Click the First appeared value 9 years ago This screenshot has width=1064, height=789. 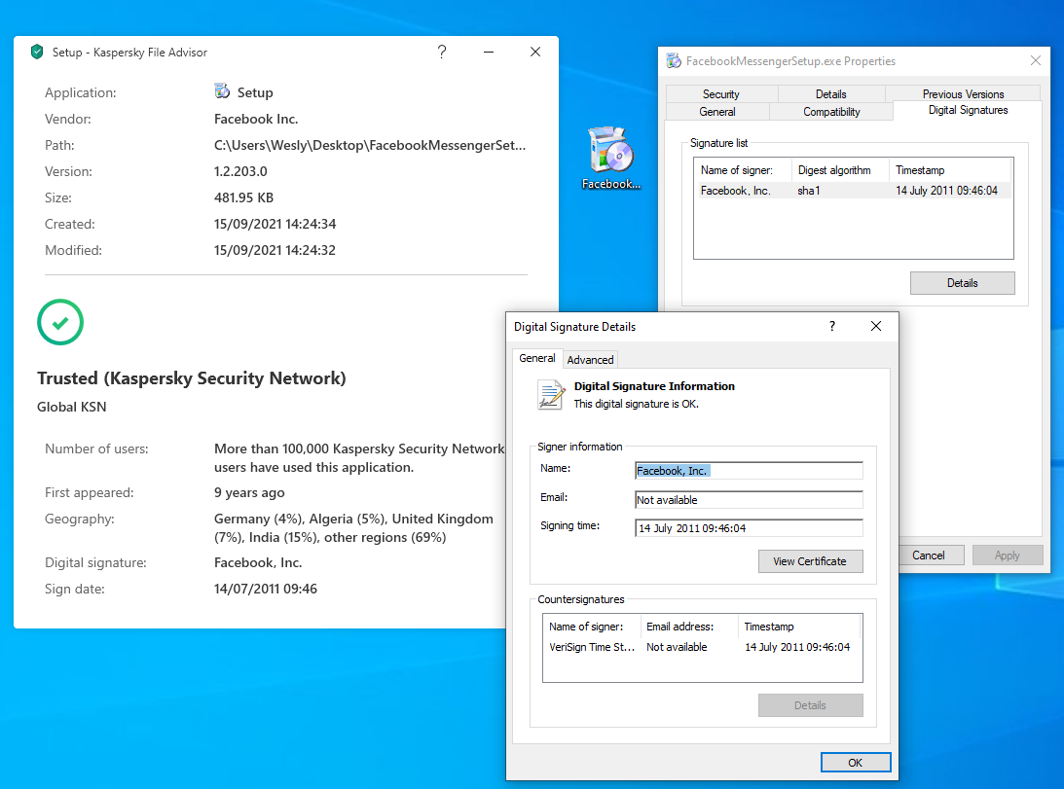coord(249,493)
